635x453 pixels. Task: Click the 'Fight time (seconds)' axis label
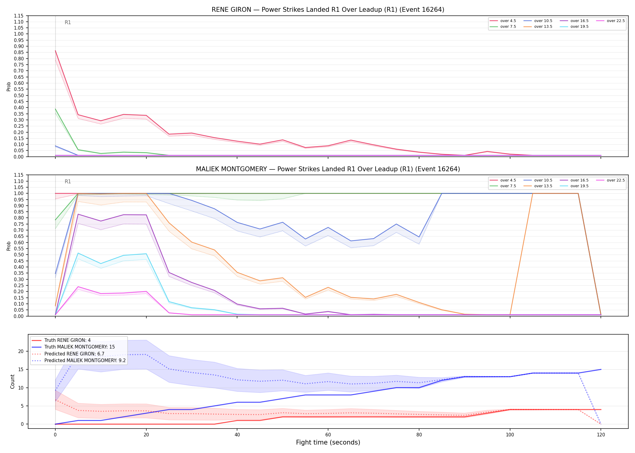coord(328,442)
